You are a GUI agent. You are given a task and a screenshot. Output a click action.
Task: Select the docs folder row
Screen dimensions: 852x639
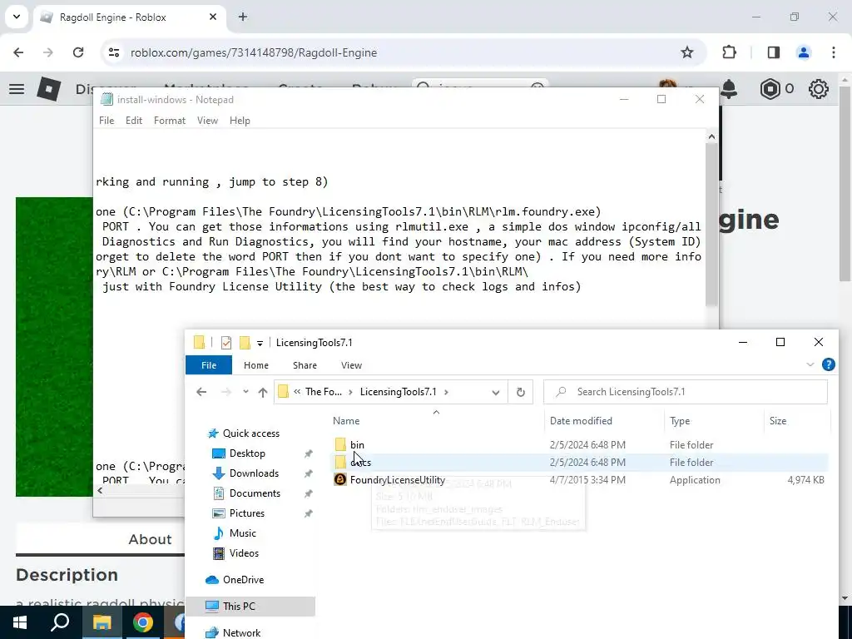point(580,463)
